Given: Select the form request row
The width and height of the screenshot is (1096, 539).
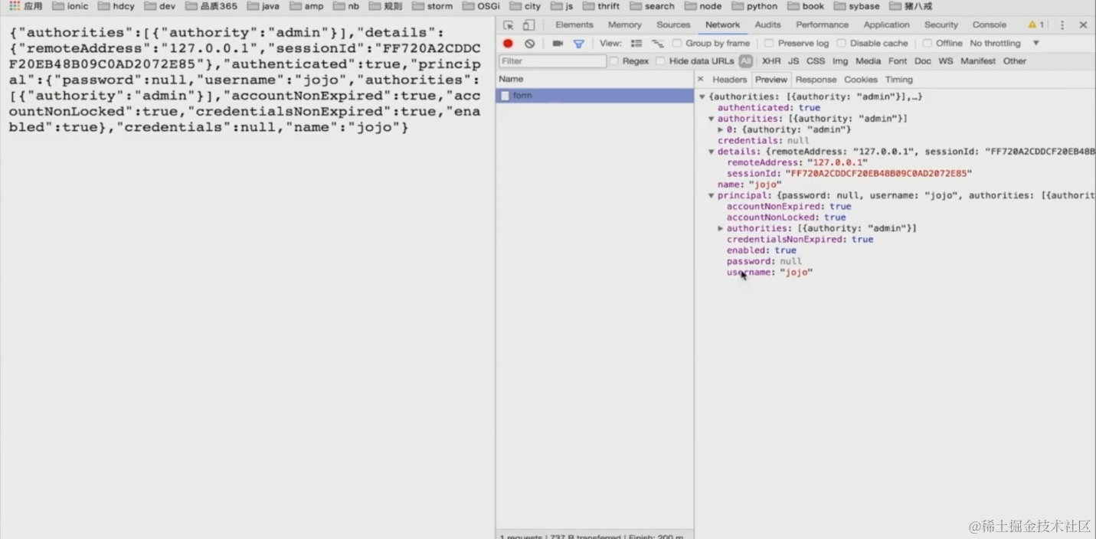Looking at the screenshot, I should pyautogui.click(x=594, y=96).
